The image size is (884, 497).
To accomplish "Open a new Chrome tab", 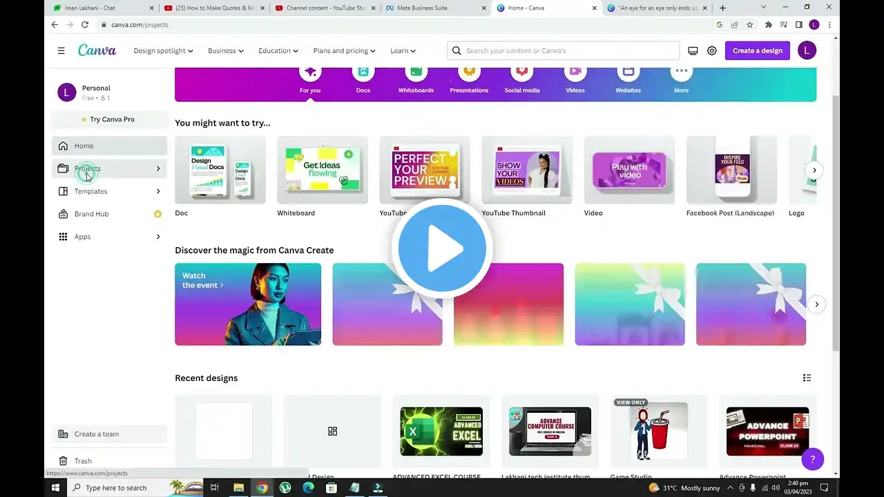I will [722, 8].
